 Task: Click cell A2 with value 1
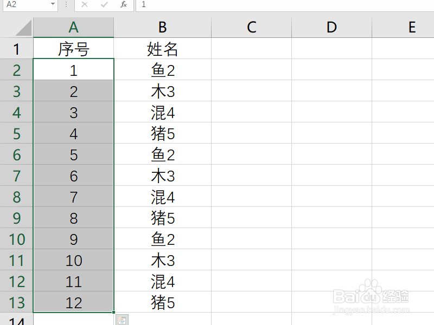[73, 70]
